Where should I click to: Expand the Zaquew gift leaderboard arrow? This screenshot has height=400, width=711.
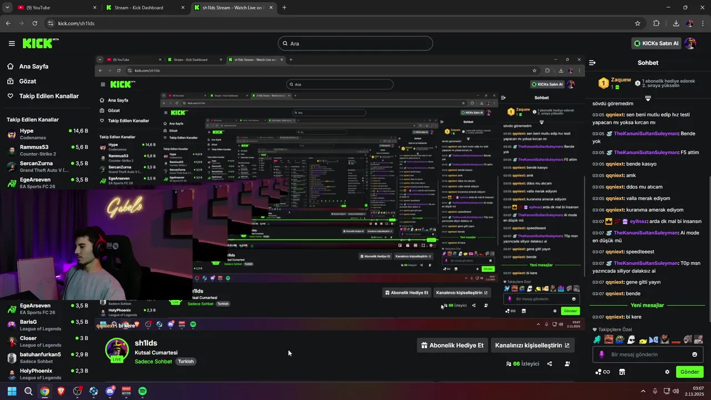pos(648,98)
